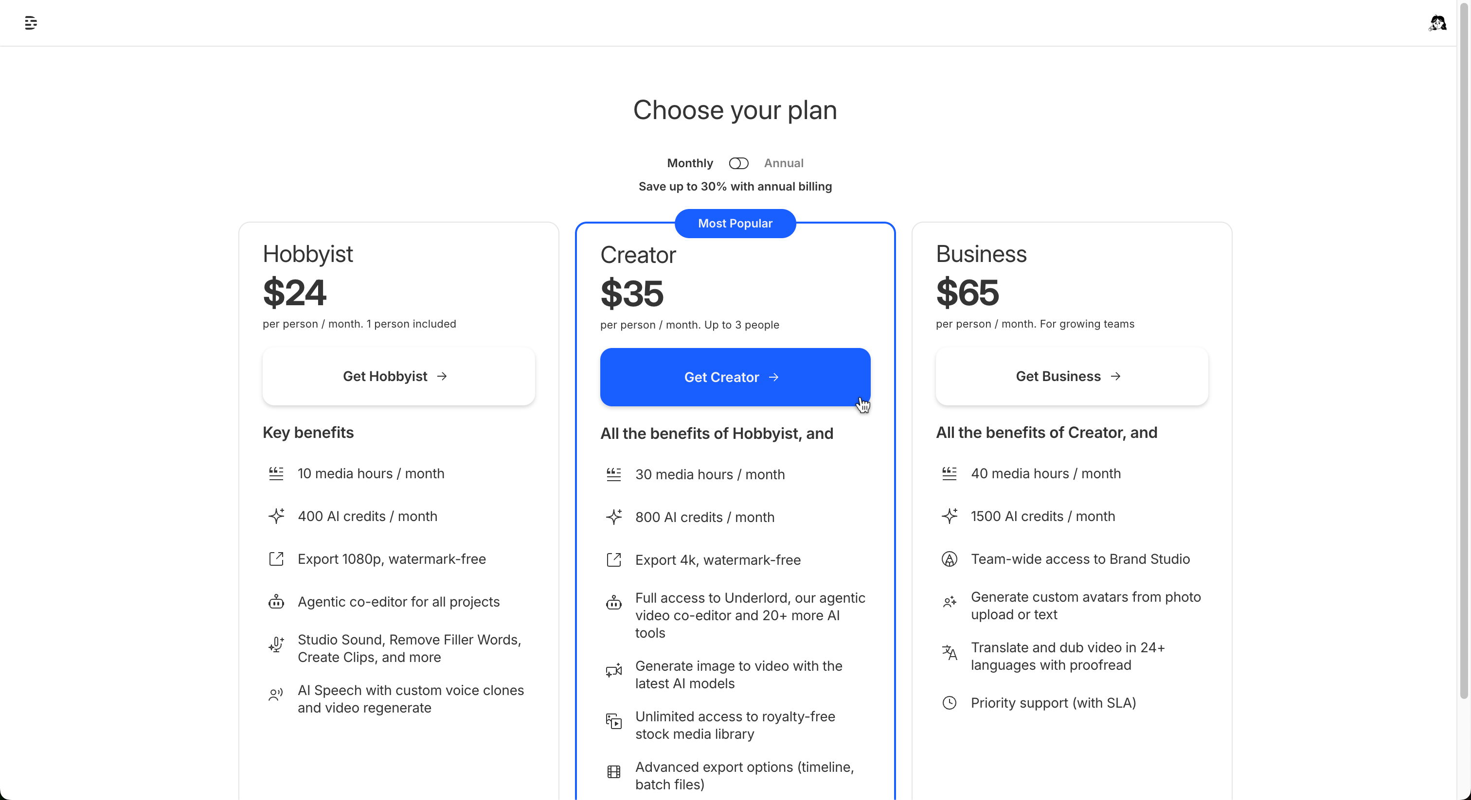Viewport: 1471px width, 800px height.
Task: Click the advanced export options grid icon
Action: (613, 772)
